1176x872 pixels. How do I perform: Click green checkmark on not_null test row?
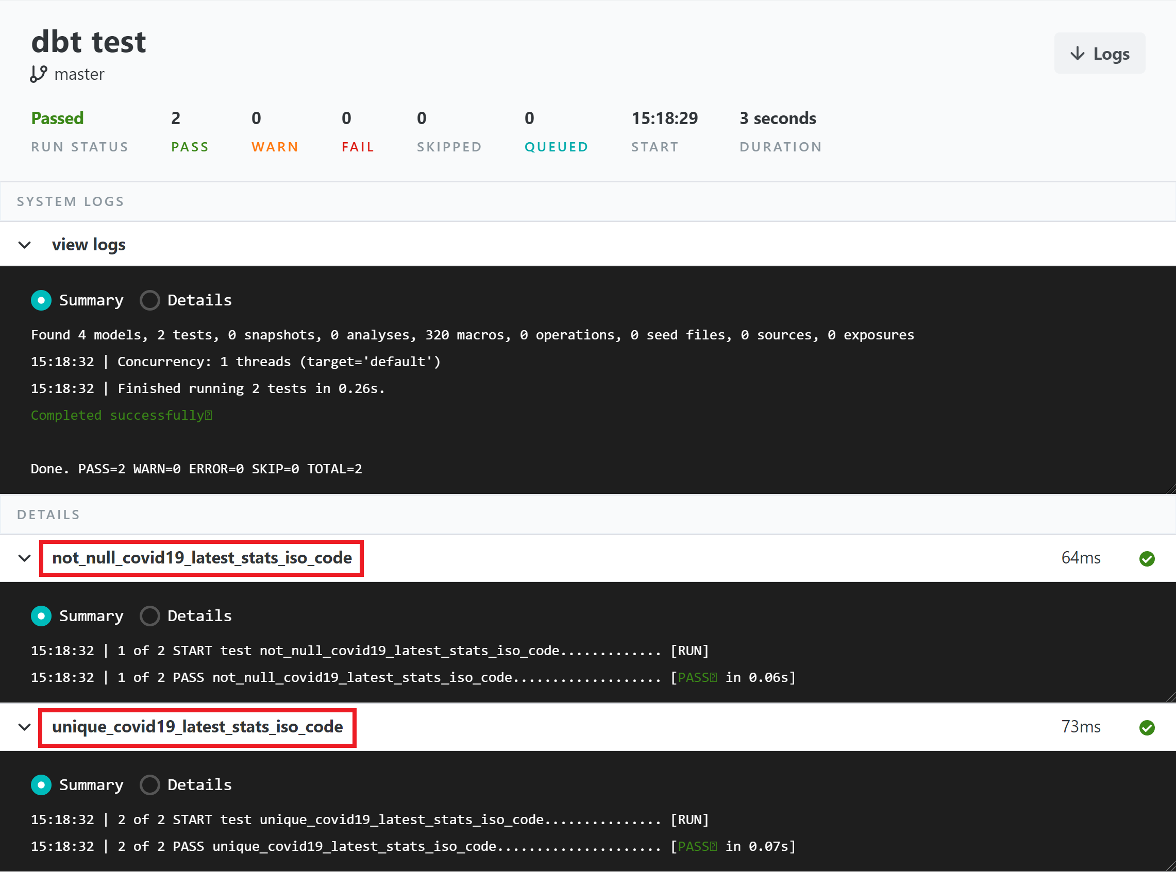[1147, 558]
